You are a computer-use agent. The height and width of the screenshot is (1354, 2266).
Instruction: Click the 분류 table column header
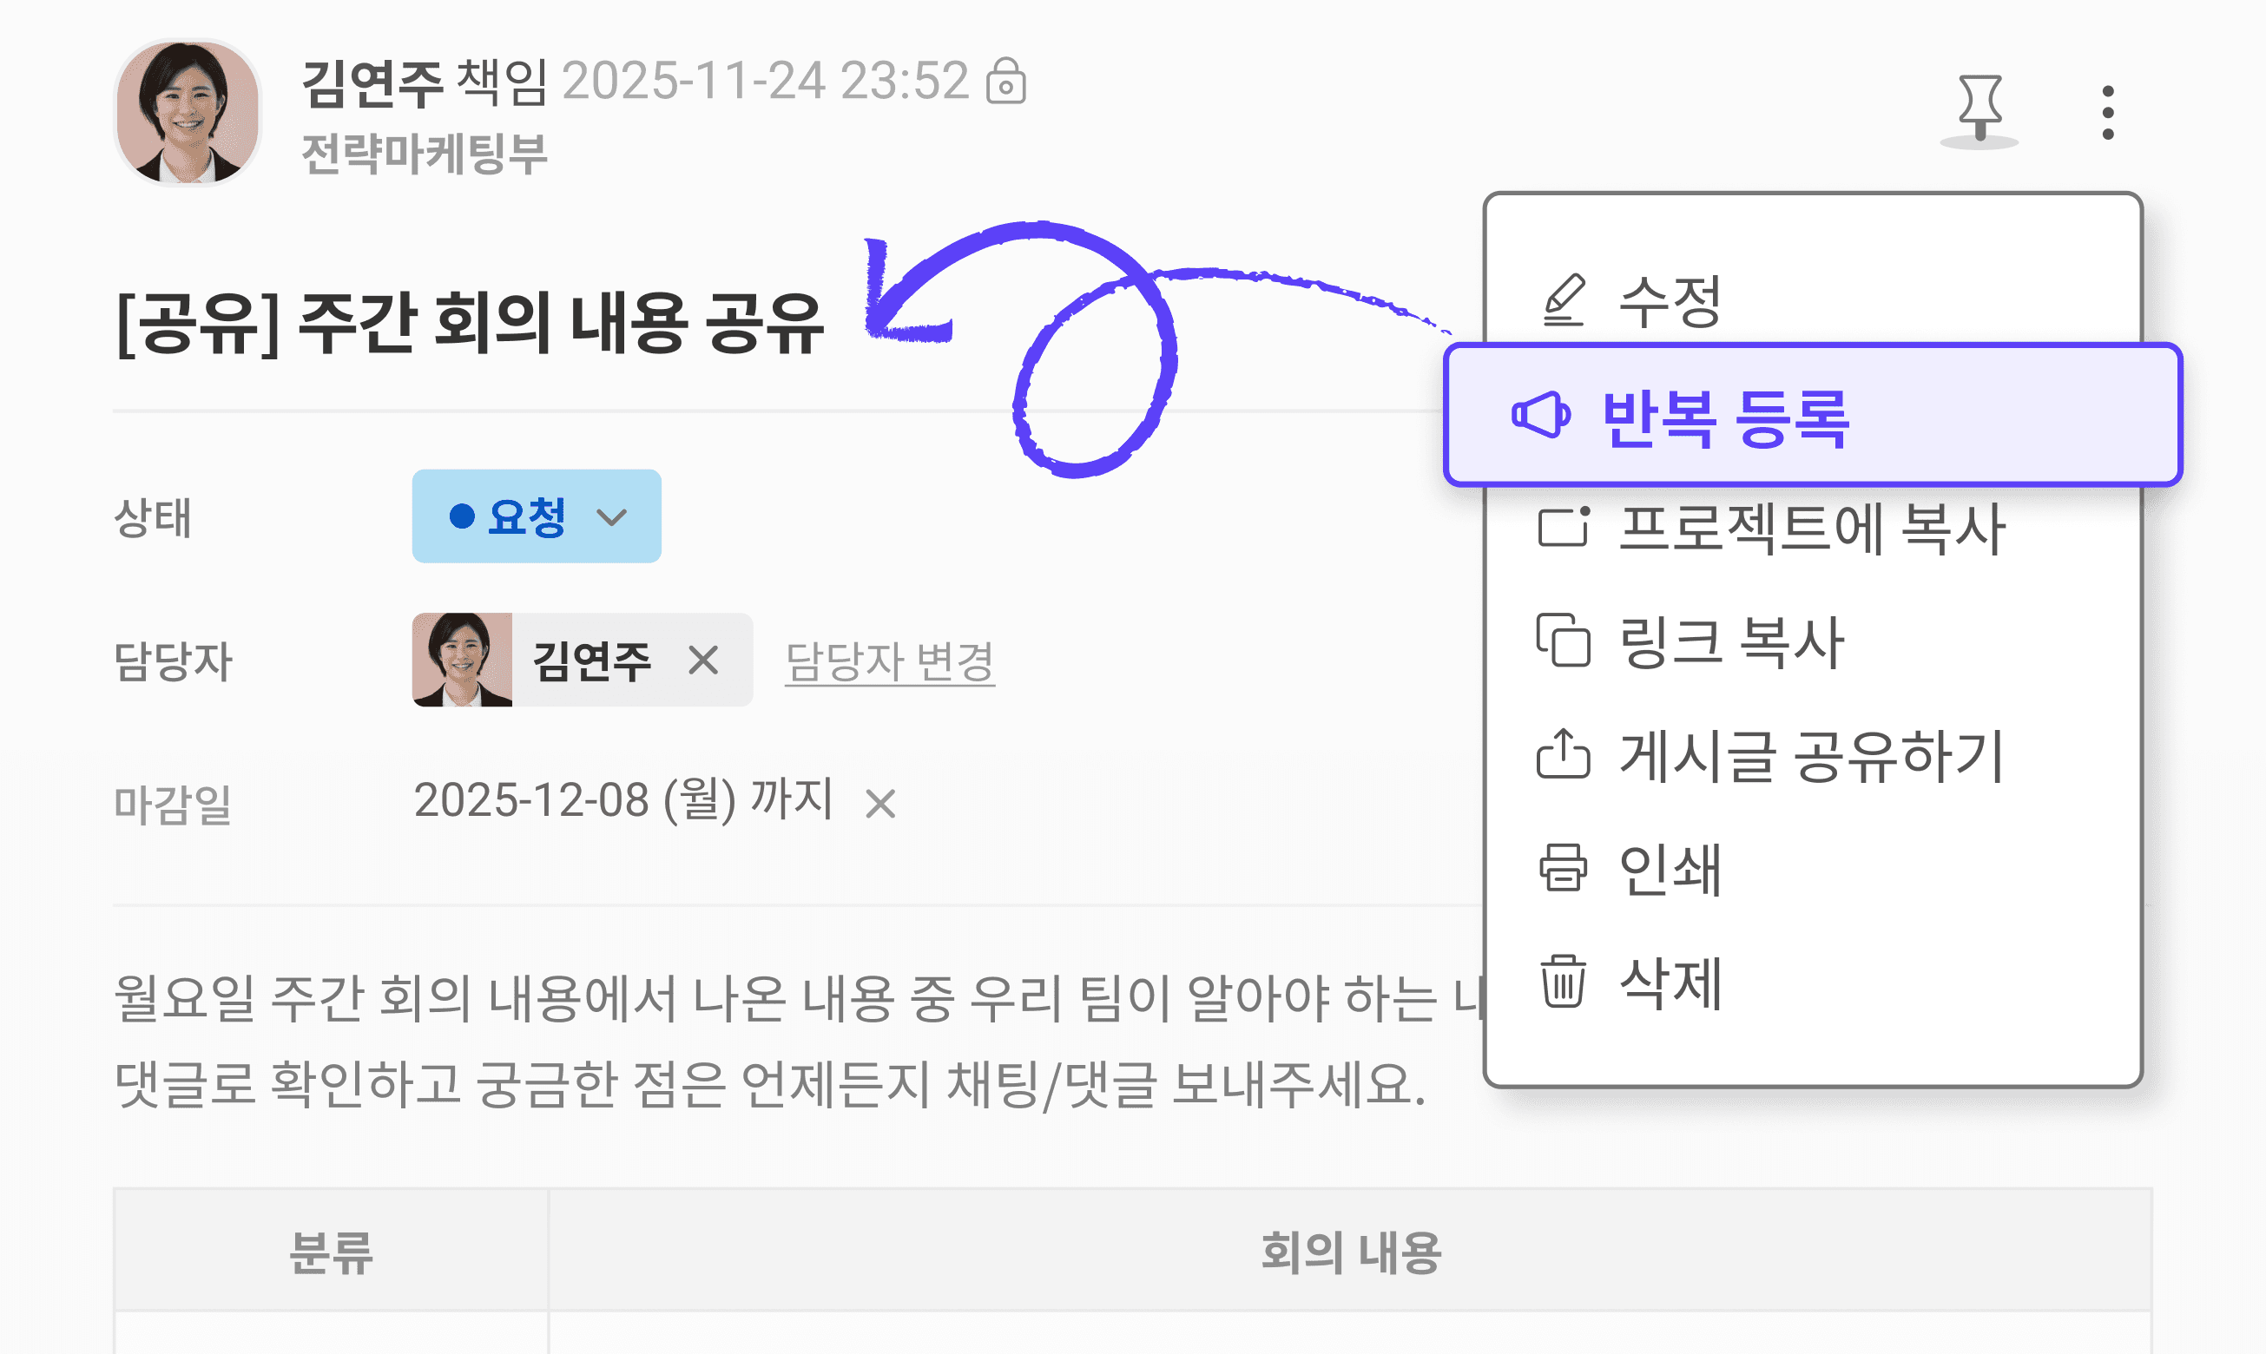pos(331,1251)
